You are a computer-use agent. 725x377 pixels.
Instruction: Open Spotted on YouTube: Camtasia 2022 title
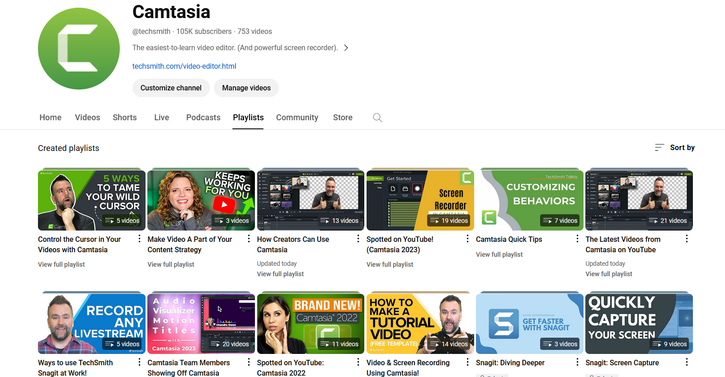tap(290, 368)
